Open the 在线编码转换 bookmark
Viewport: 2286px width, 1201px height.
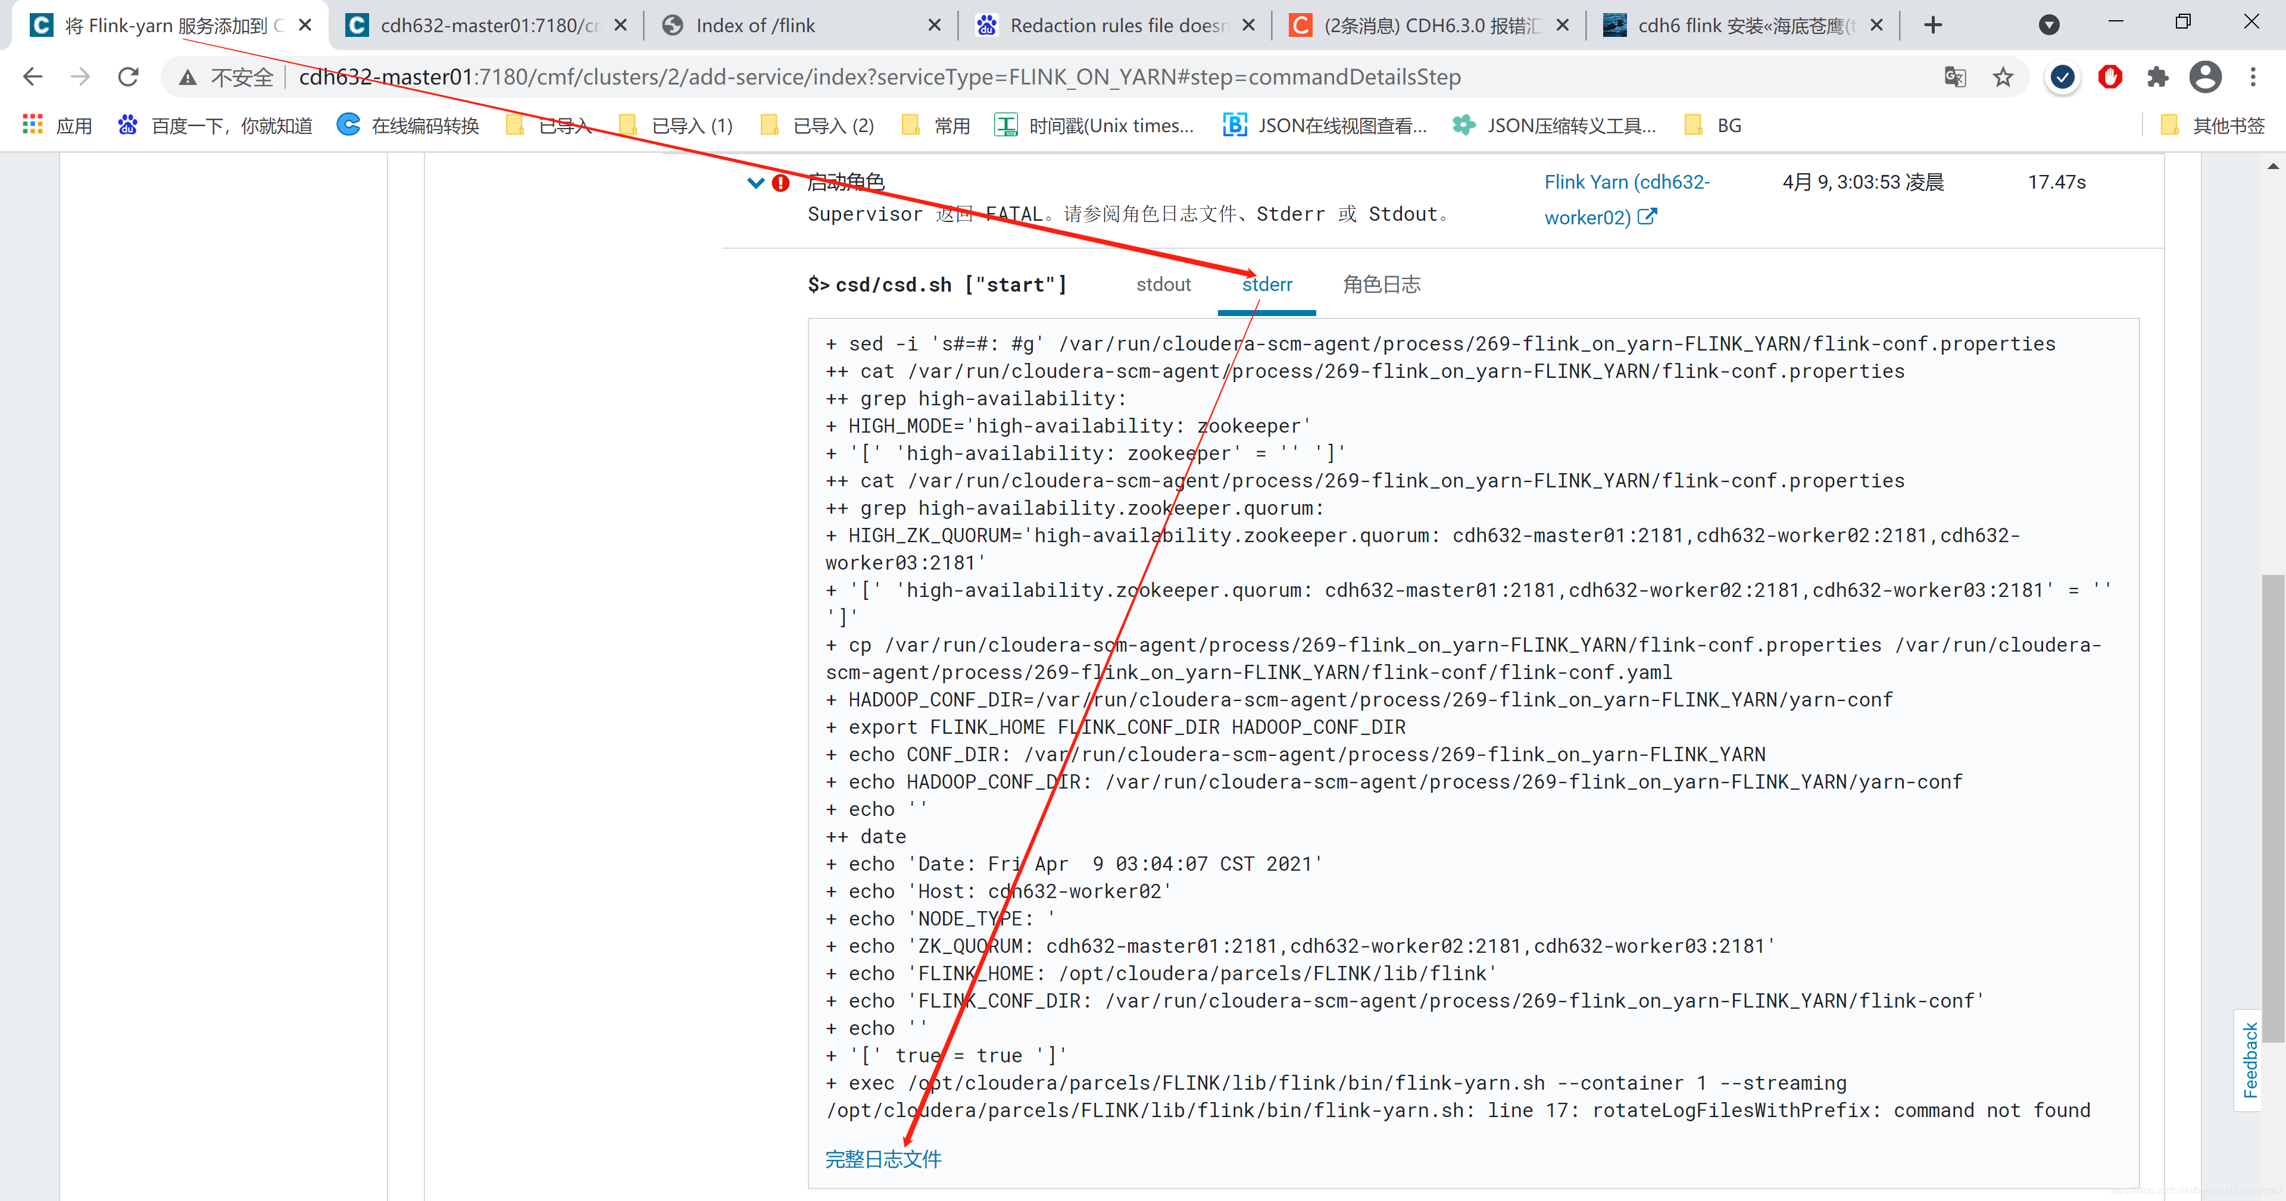(x=408, y=125)
